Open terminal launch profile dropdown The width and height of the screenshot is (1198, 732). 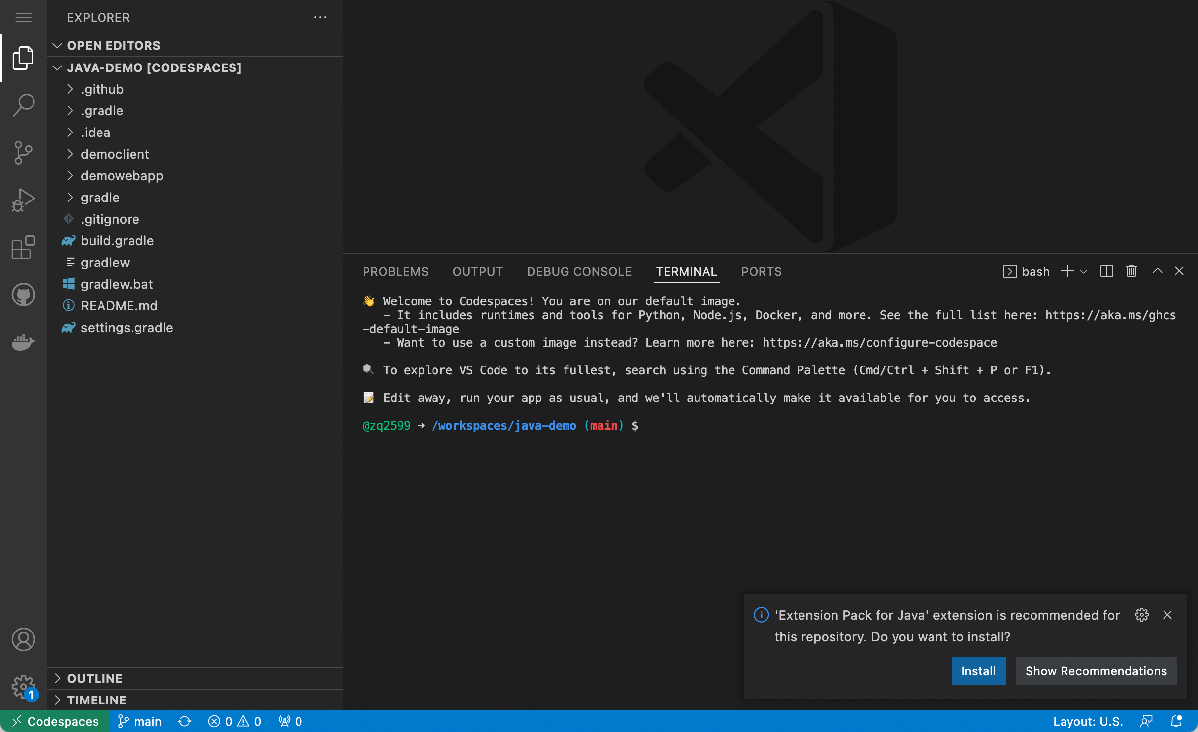pyautogui.click(x=1084, y=271)
